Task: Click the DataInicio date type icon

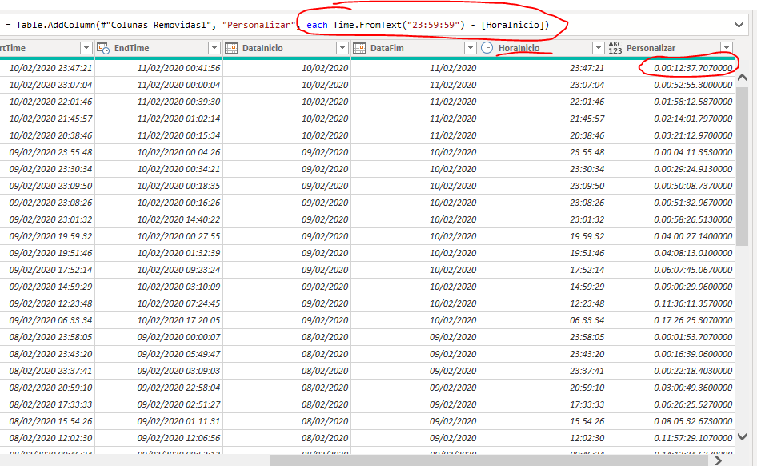Action: coord(231,48)
